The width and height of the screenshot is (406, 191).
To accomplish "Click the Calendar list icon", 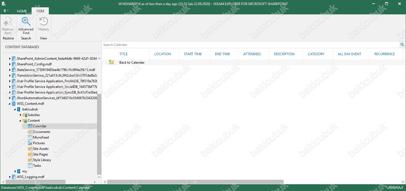I will 30,126.
